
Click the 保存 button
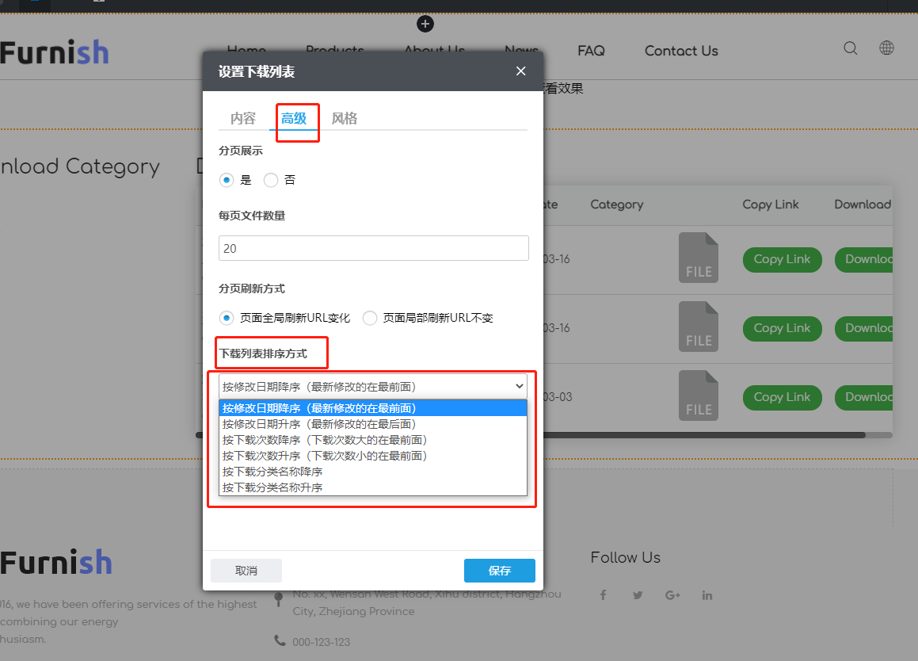500,570
